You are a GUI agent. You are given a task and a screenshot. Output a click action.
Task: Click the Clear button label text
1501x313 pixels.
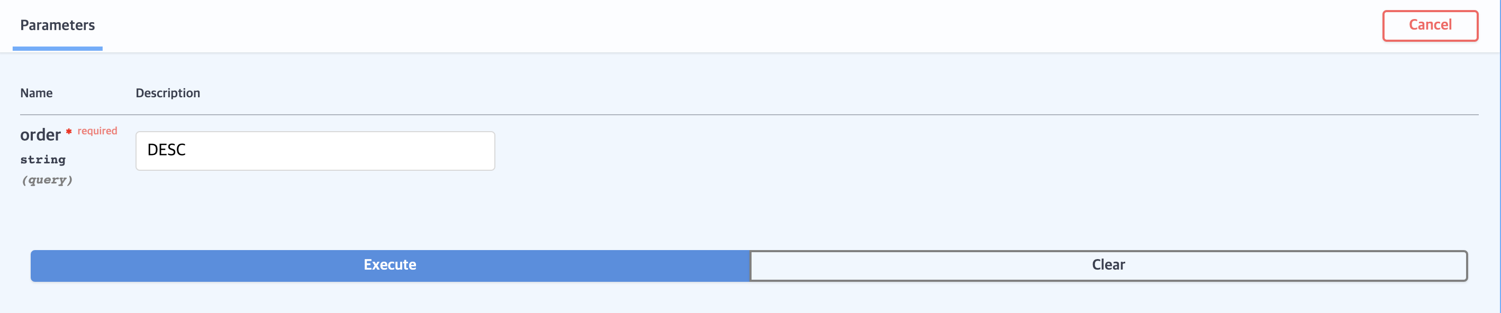pos(1108,265)
